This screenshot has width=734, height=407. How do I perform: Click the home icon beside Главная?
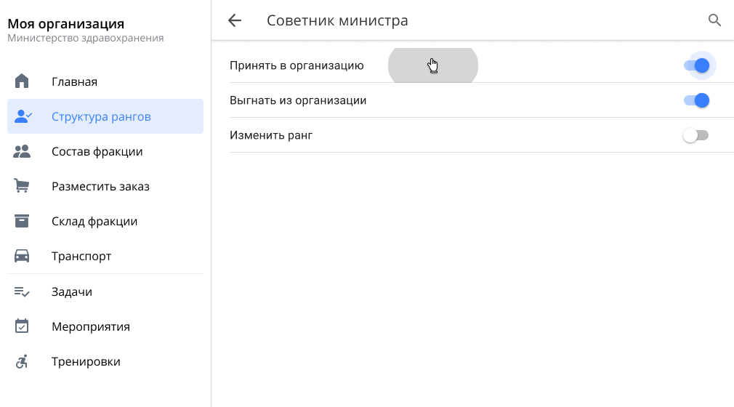click(22, 81)
